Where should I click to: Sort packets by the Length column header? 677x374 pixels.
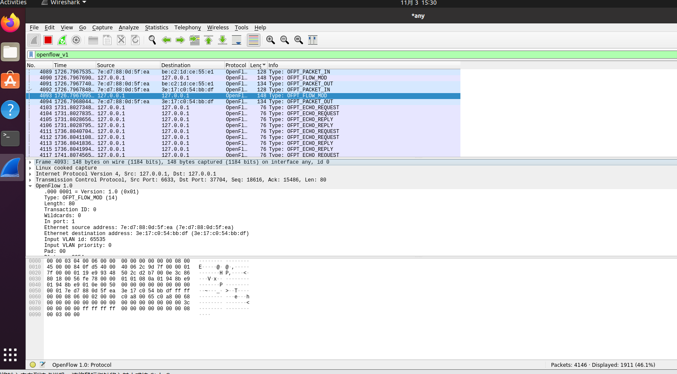pos(258,65)
